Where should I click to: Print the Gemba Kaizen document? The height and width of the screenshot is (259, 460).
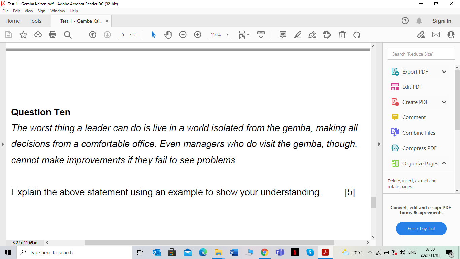[53, 35]
